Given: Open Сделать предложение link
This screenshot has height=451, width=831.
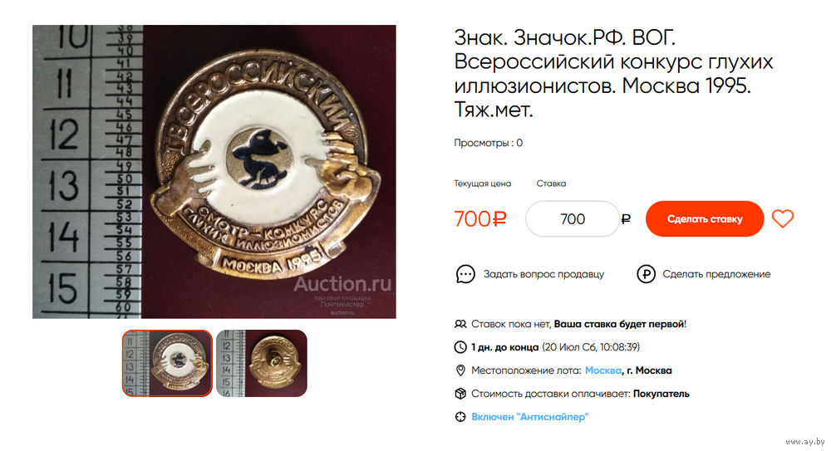Looking at the screenshot, I should [716, 274].
